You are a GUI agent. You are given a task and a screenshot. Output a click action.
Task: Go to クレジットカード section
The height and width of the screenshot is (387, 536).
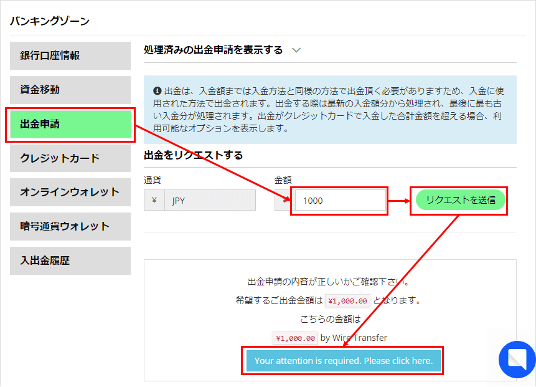[70, 158]
